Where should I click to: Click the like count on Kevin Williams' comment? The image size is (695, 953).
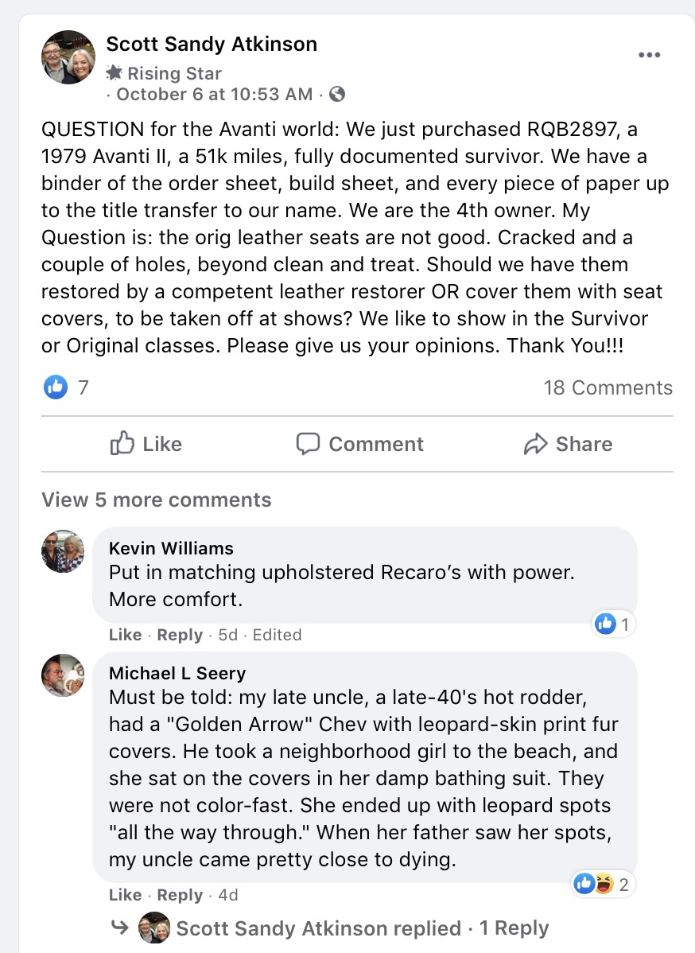(613, 625)
